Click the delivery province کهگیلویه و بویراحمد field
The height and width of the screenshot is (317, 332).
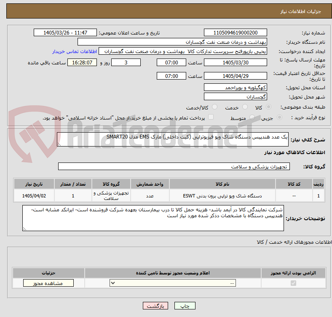235,88
